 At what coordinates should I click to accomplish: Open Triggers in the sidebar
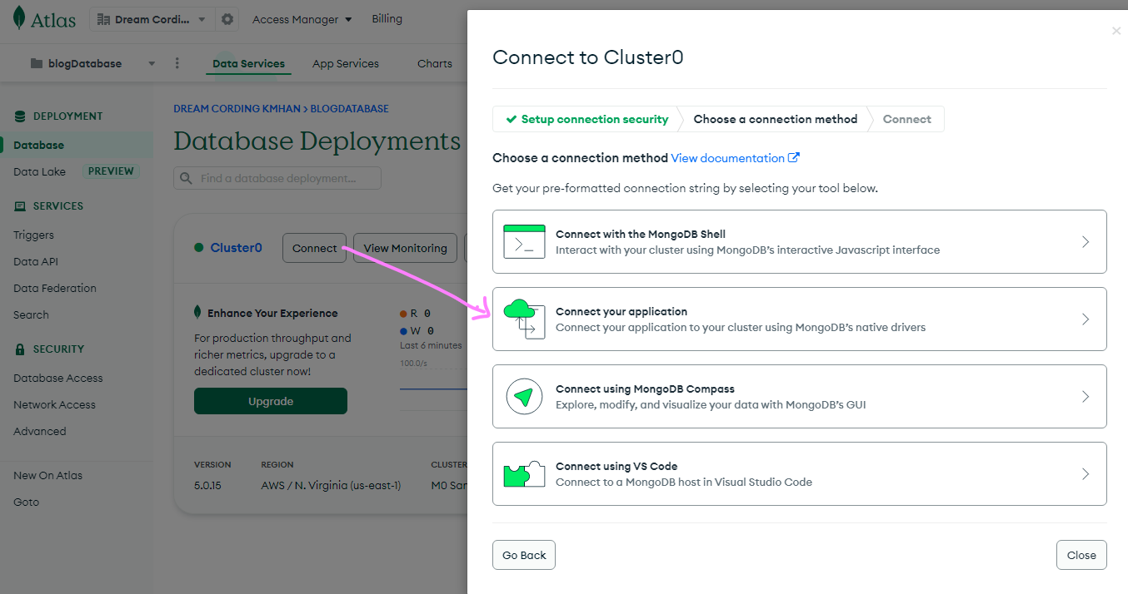[33, 235]
